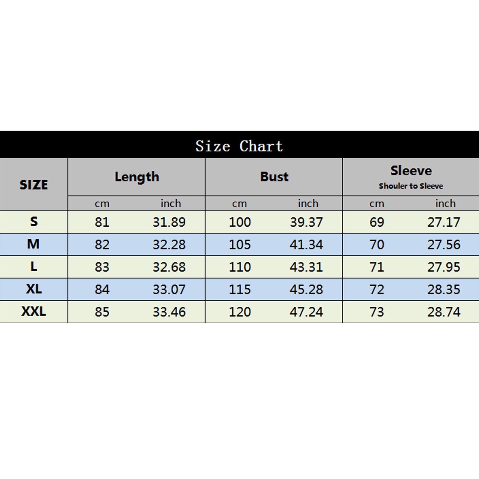Select the M size row label

[x=33, y=244]
